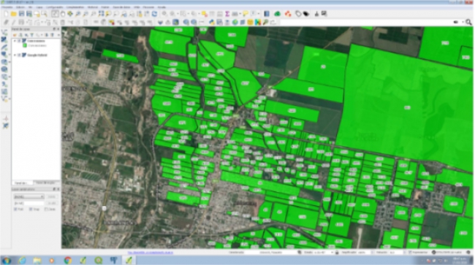Toggle the first checkbox in the bottom-left panel

coord(16,209)
